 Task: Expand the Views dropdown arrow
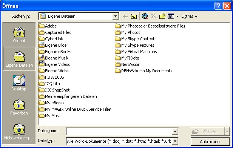pos(177,16)
